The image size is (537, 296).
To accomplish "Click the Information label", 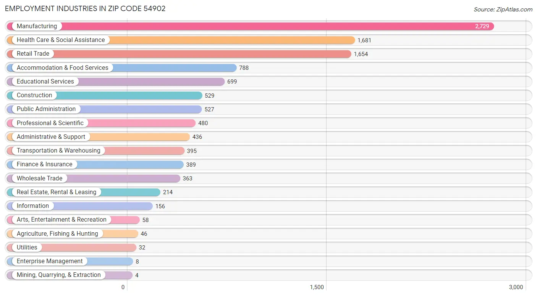I will pos(33,206).
